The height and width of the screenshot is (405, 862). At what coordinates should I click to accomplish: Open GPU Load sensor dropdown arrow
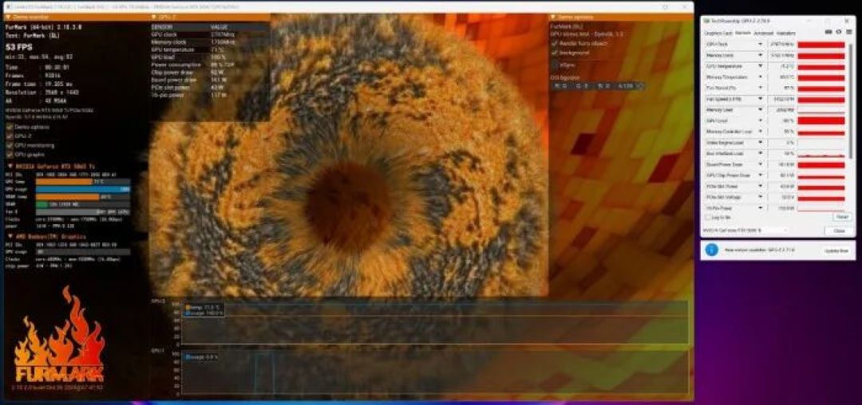click(761, 120)
